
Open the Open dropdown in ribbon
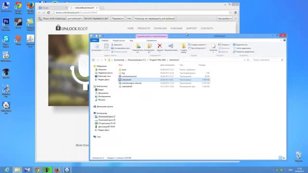pos(224,45)
